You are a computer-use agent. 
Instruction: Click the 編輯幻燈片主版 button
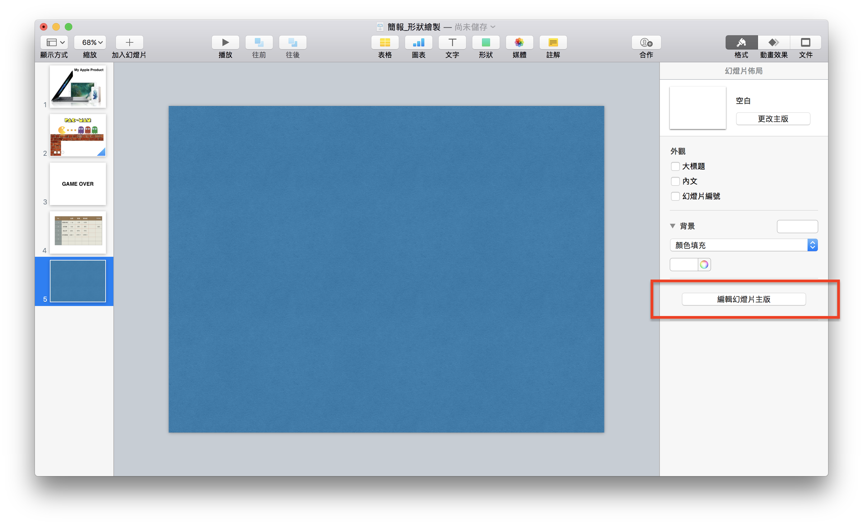(743, 299)
